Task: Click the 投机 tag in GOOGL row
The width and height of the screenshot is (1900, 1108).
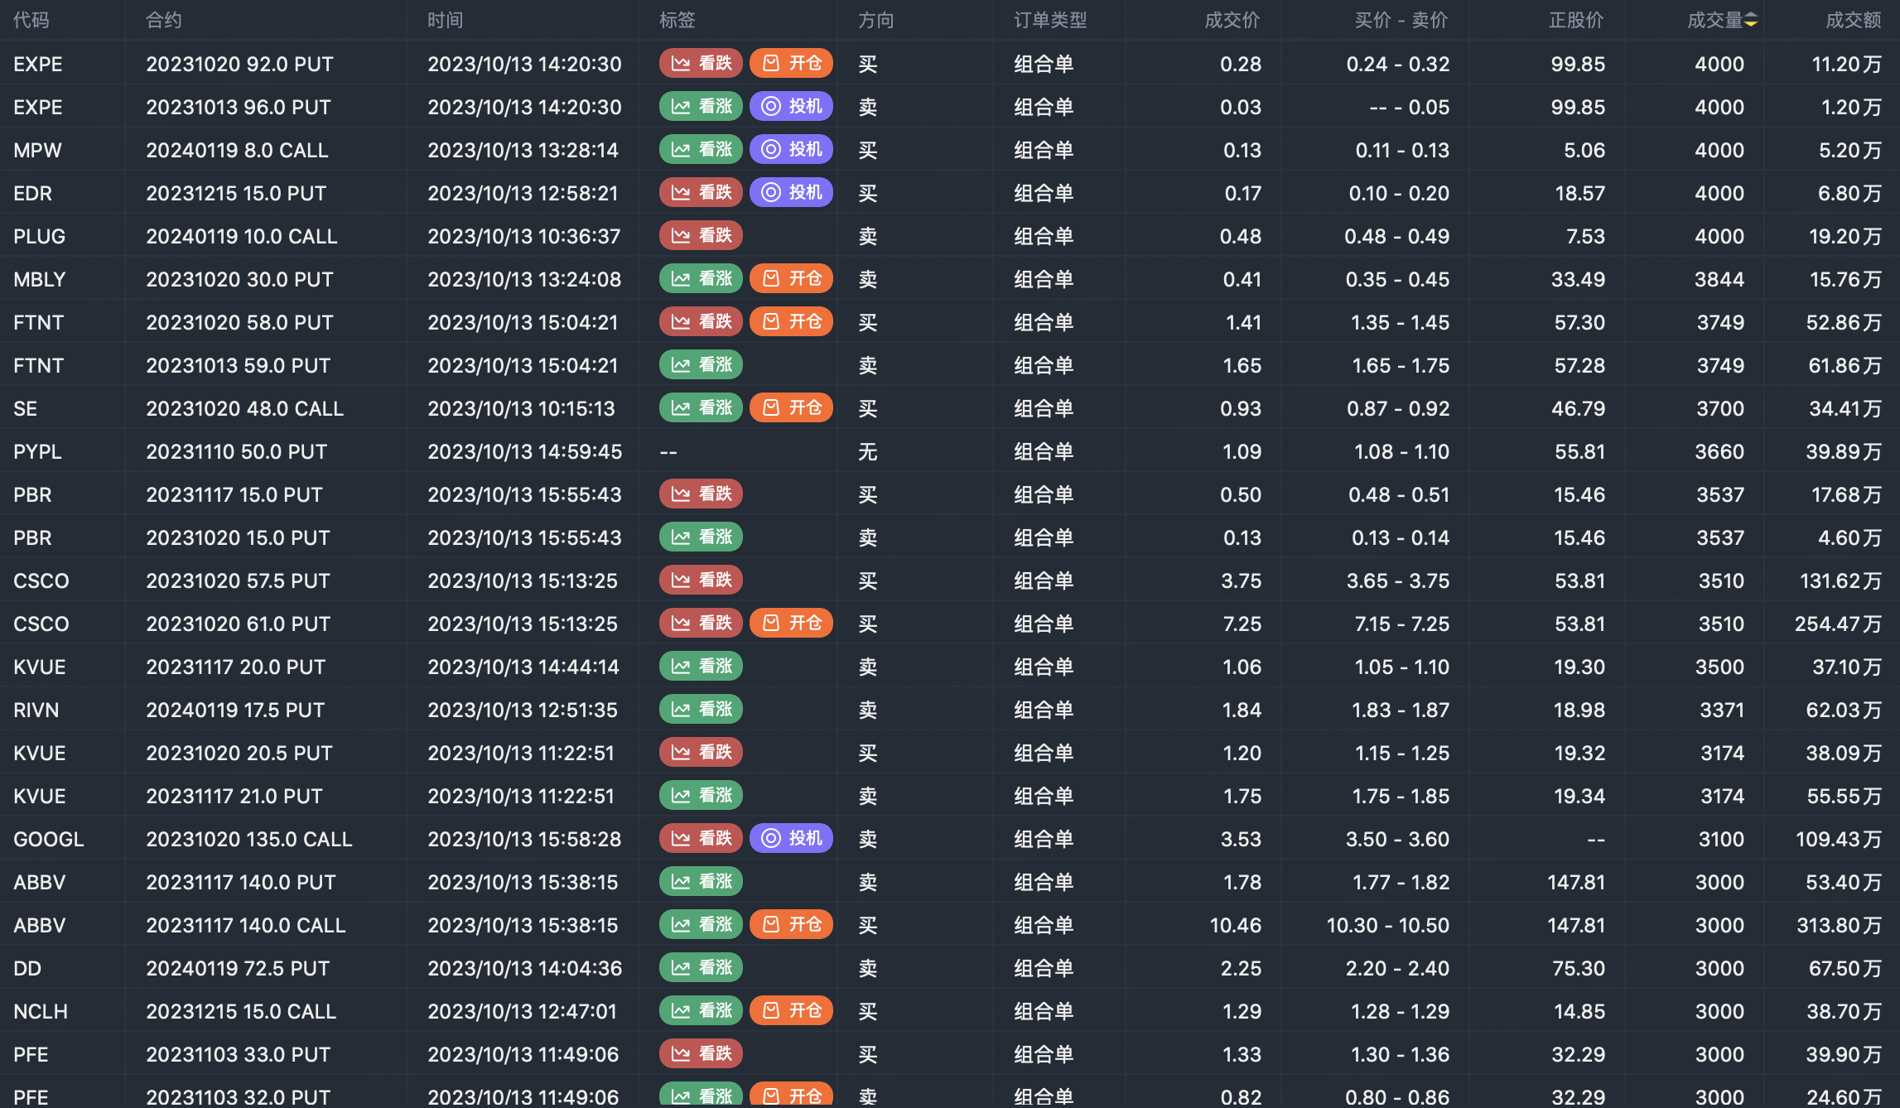Action: 791,838
